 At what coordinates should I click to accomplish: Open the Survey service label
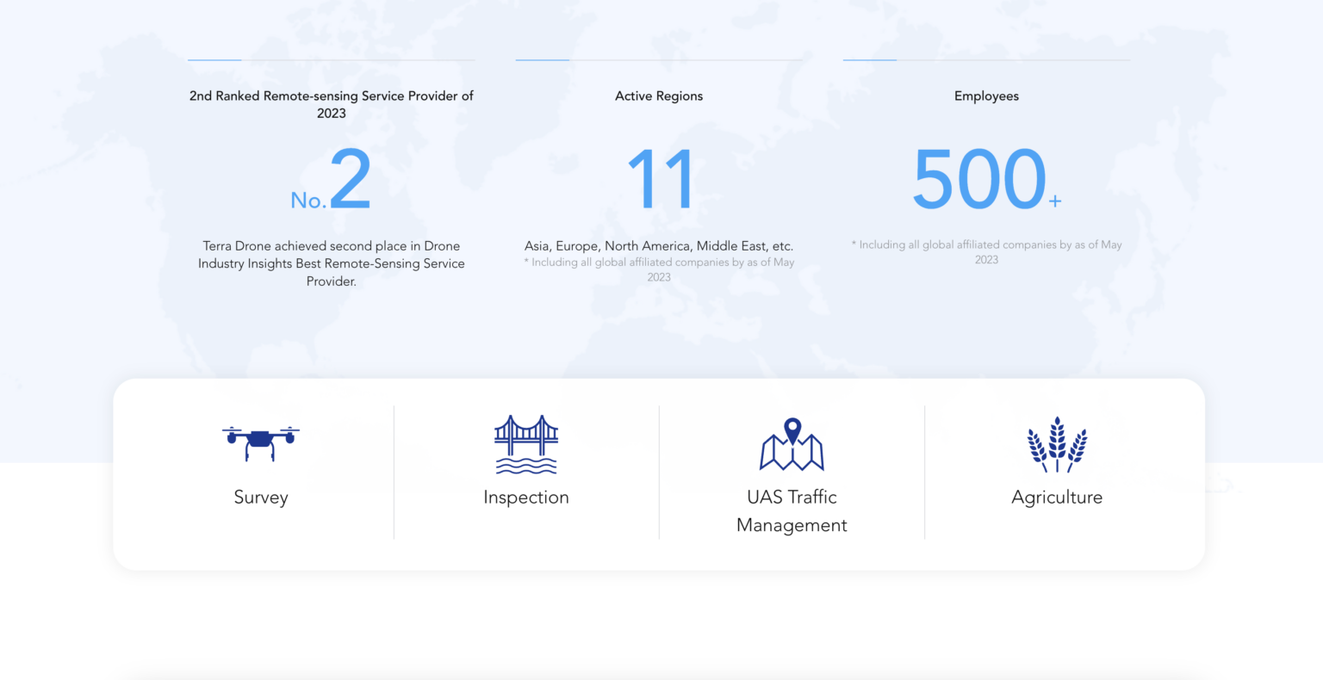point(261,497)
